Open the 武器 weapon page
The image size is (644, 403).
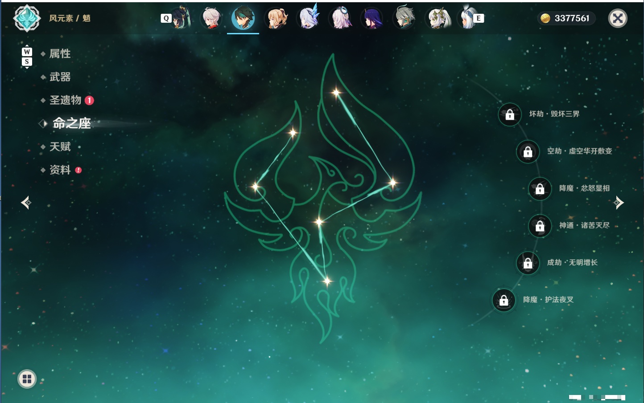[60, 77]
